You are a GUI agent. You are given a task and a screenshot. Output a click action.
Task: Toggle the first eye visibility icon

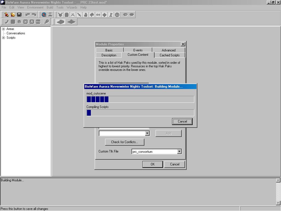pyautogui.click(x=125, y=15)
